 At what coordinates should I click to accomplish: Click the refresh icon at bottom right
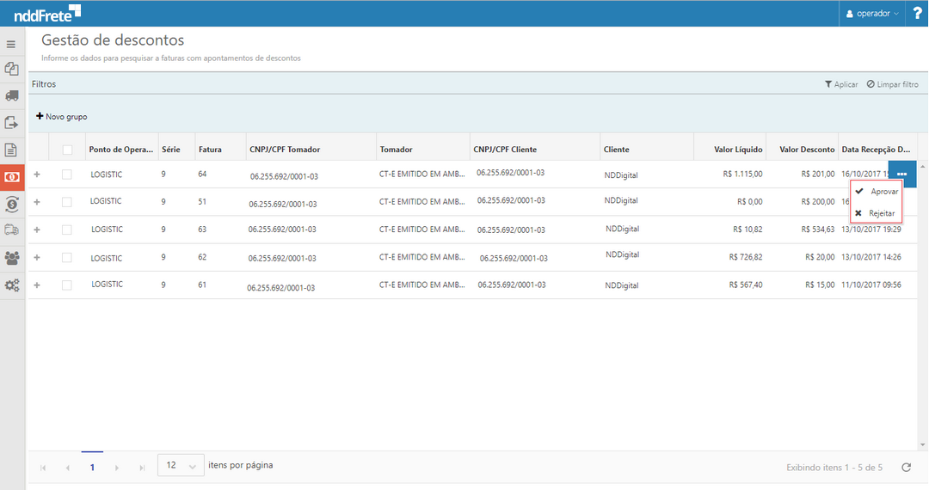pos(906,468)
